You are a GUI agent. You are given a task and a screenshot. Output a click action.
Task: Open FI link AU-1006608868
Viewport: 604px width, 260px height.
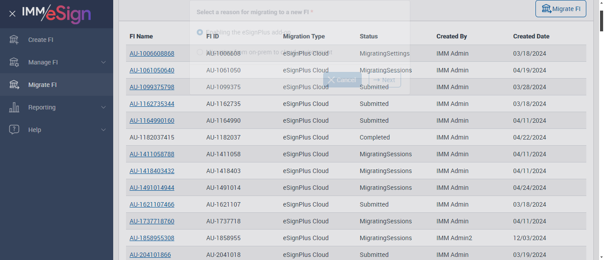152,53
